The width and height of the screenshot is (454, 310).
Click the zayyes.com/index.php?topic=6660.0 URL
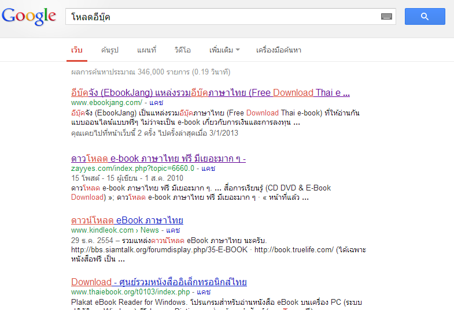point(132,169)
